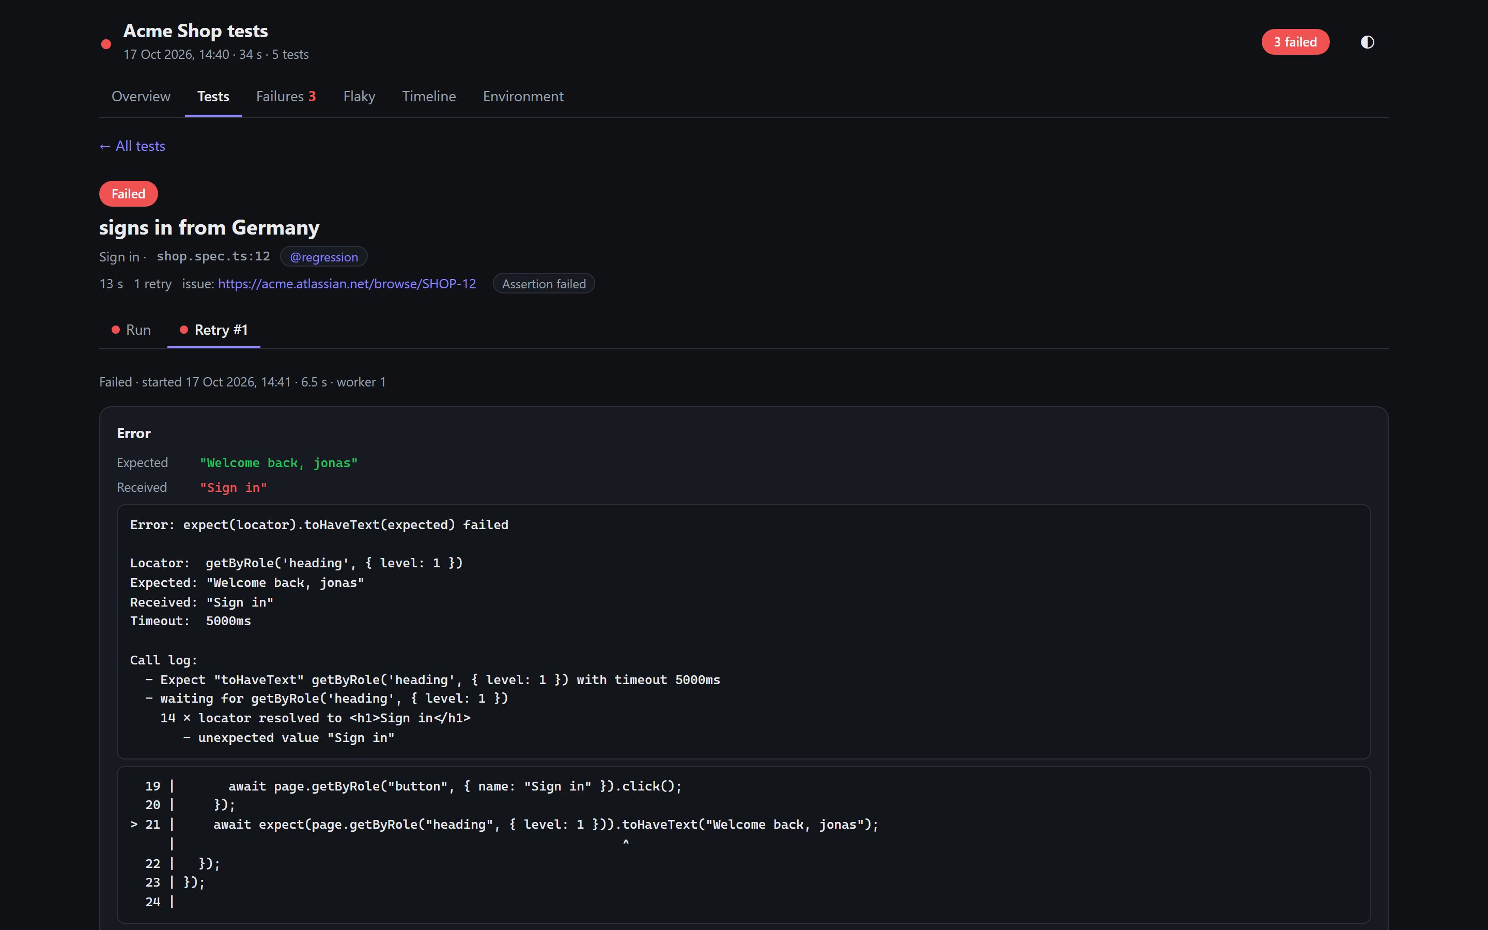Click code line 21 with expect call
Viewport: 1488px width, 930px height.
(x=504, y=824)
